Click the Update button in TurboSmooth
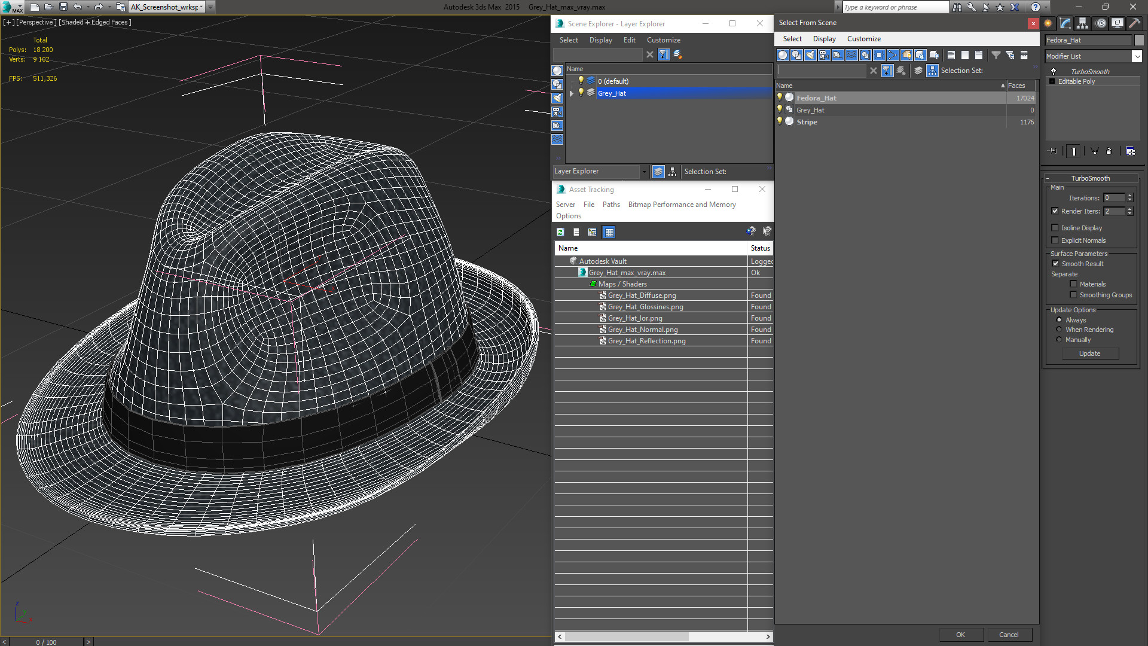Image resolution: width=1148 pixels, height=646 pixels. tap(1089, 354)
